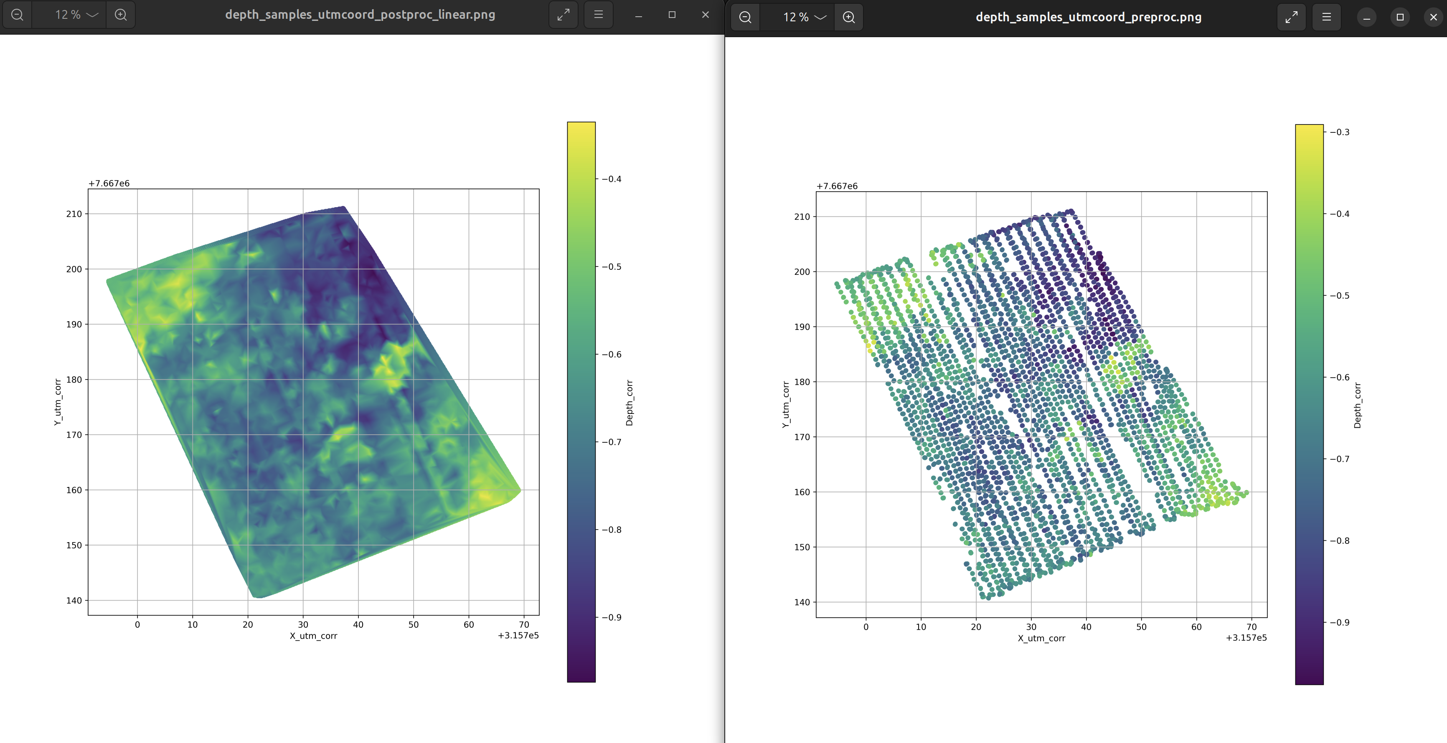The width and height of the screenshot is (1447, 743).
Task: Maximize the preproc image window
Action: tap(1400, 18)
